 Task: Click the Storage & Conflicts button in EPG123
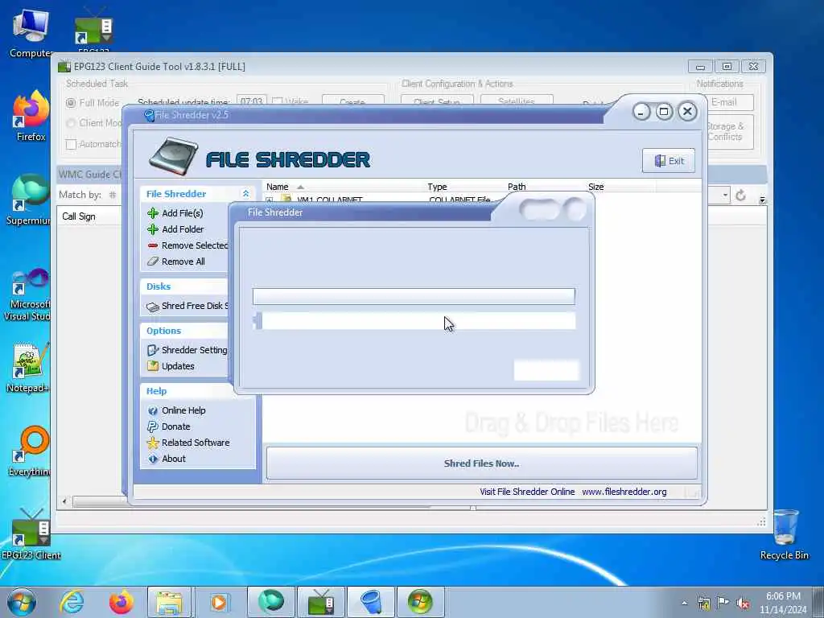click(729, 131)
